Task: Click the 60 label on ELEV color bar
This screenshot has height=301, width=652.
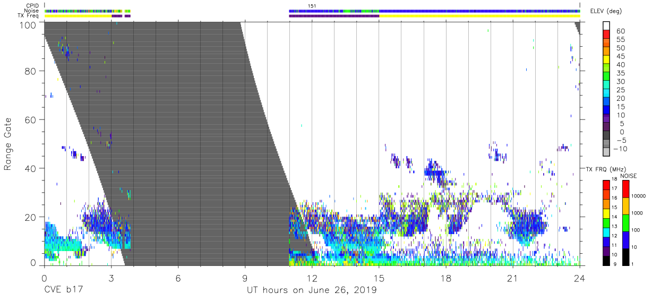Action: (620, 31)
